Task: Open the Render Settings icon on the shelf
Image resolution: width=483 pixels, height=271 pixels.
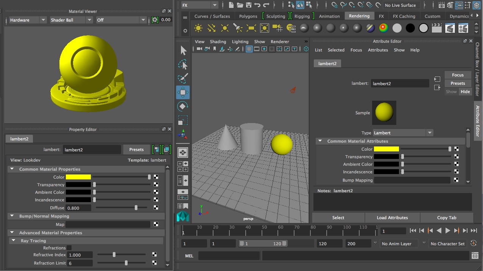Action: pyautogui.click(x=463, y=28)
